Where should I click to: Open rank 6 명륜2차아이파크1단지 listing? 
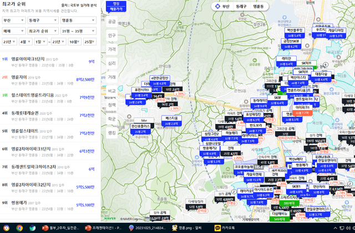tap(50, 152)
